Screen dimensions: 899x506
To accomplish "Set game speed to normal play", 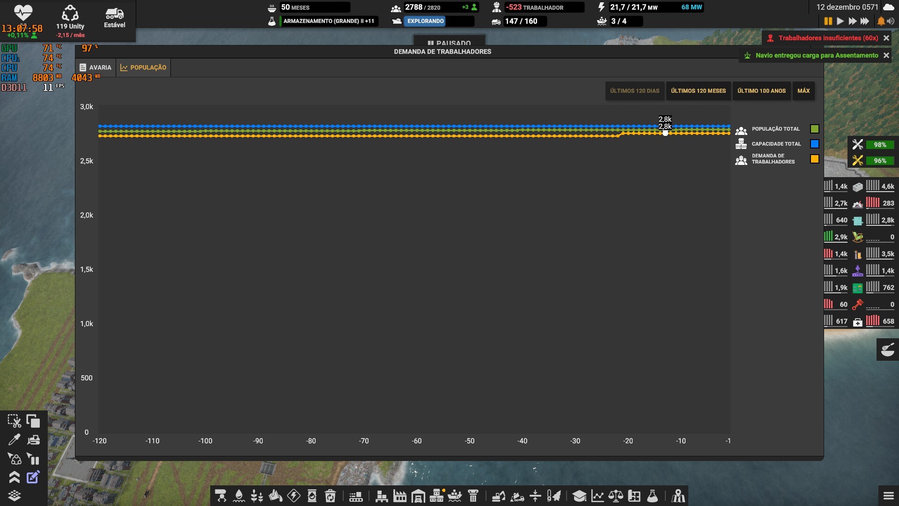I will (840, 21).
